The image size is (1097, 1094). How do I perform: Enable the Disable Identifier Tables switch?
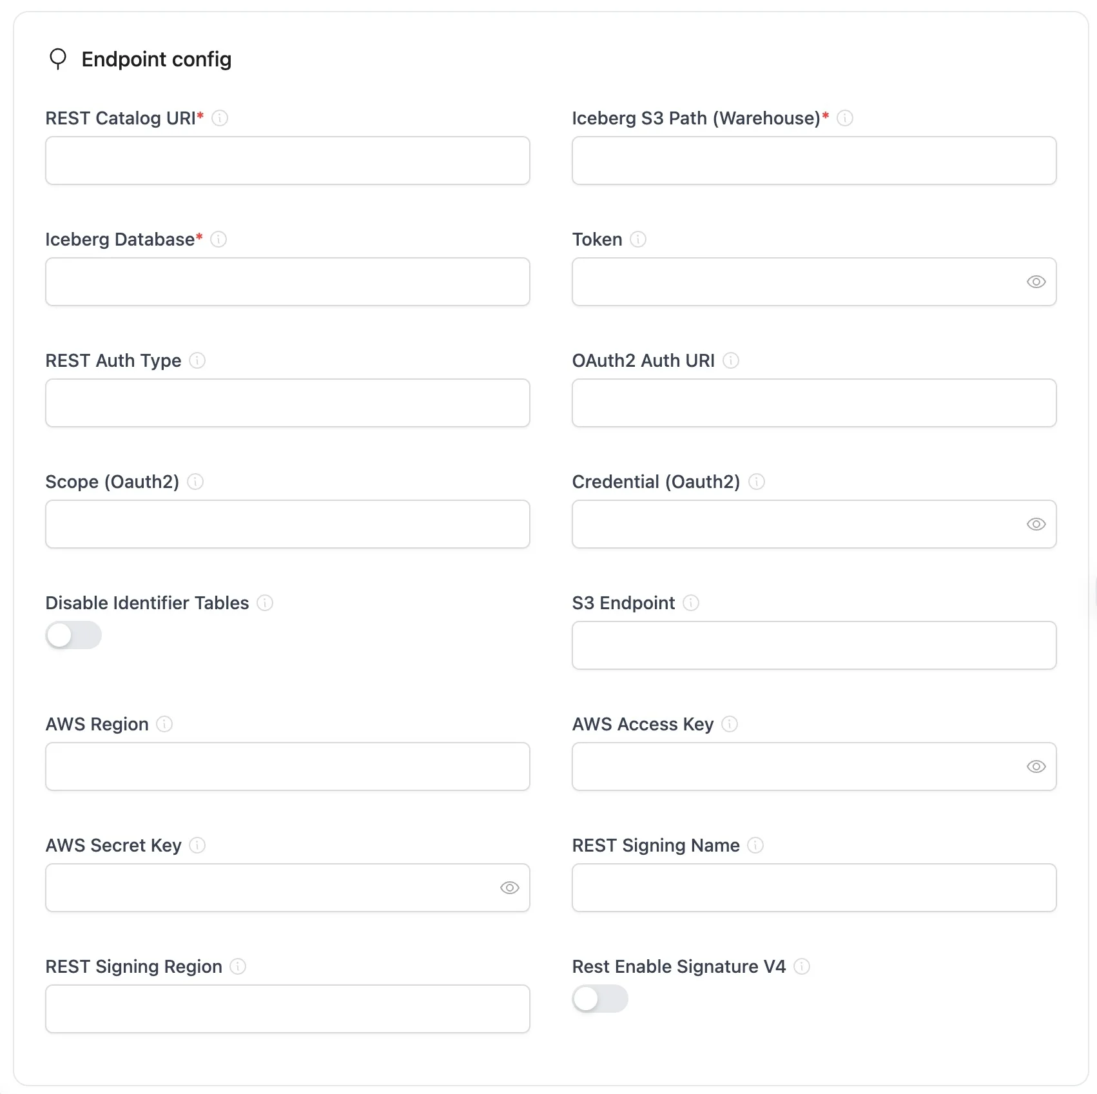(73, 635)
